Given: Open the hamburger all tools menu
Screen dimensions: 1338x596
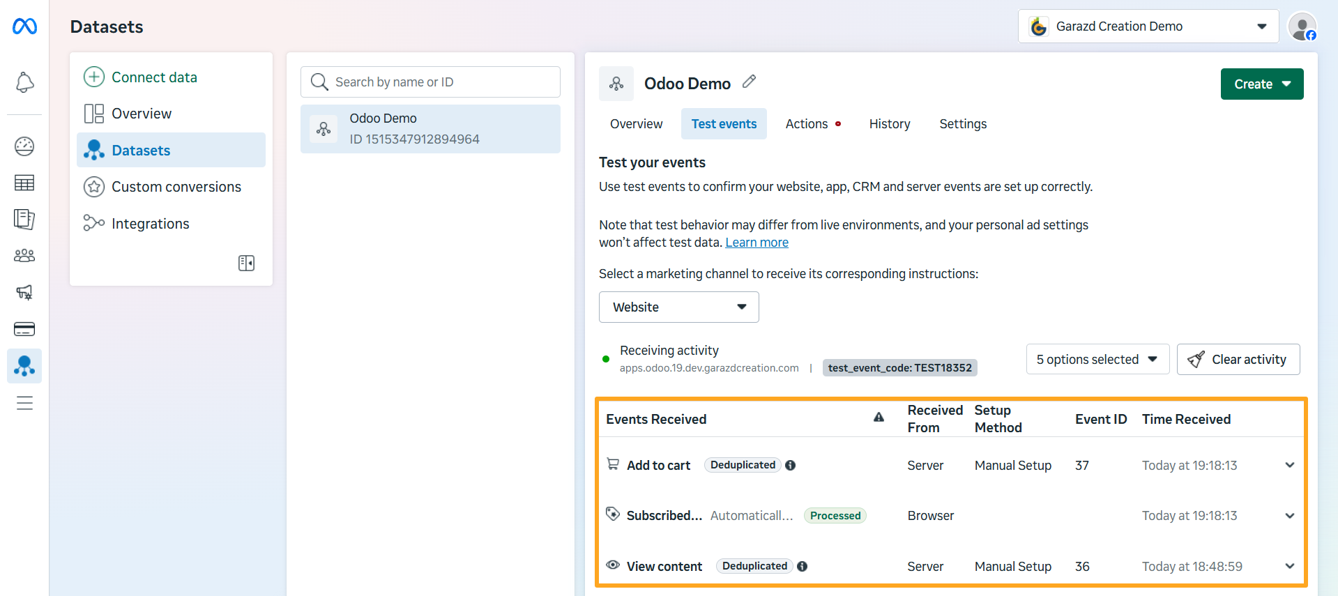Looking at the screenshot, I should (x=24, y=403).
